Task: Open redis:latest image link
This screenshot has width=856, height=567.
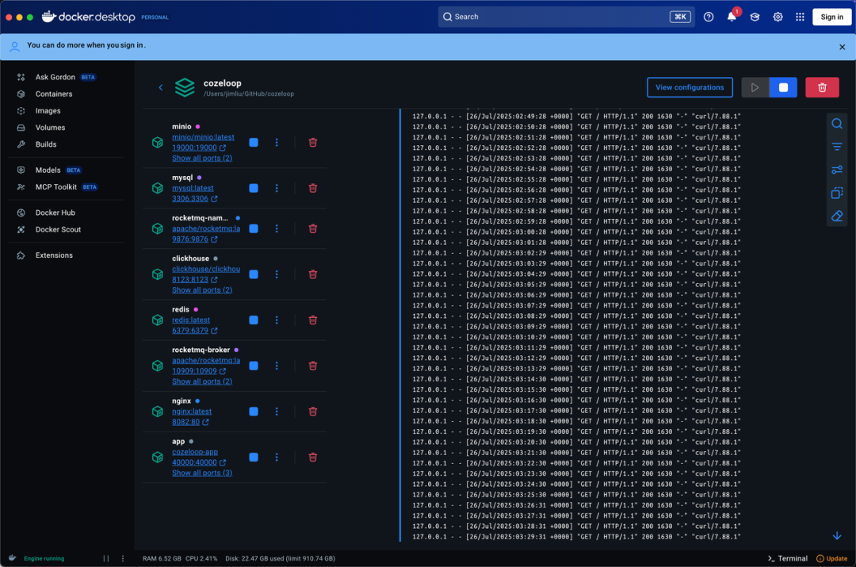Action: [191, 320]
